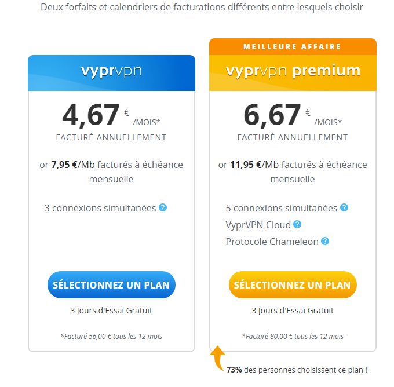Image resolution: width=394 pixels, height=387 pixels.
Task: Select the orange SÉLECTIONNEZ UN PLAN button
Action: (293, 284)
